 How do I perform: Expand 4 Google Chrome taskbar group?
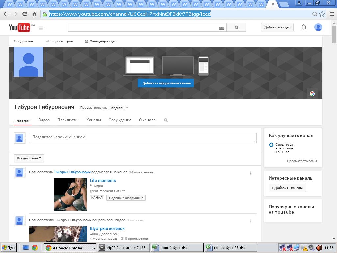[x=70, y=248]
